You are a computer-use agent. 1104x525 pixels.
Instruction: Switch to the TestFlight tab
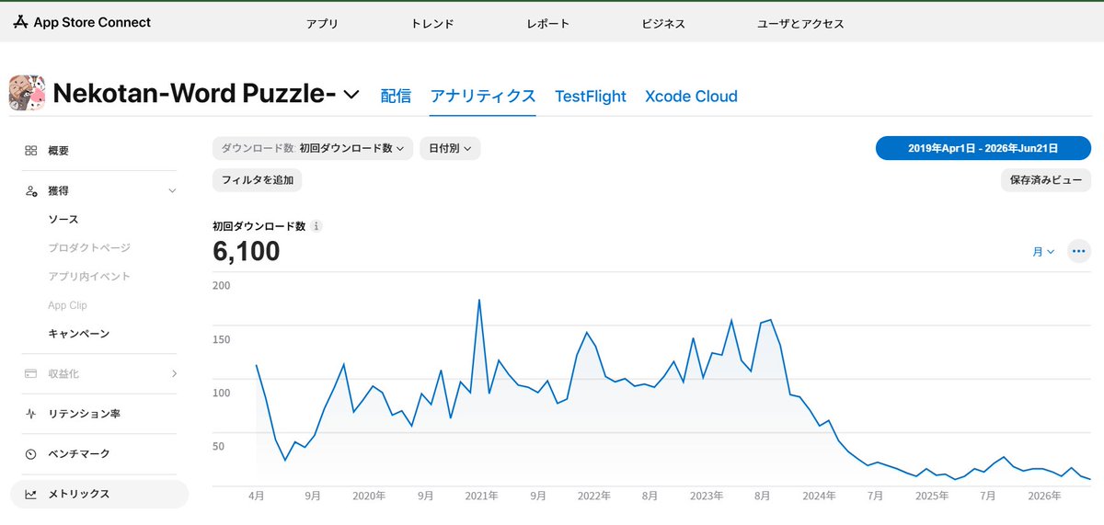591,96
